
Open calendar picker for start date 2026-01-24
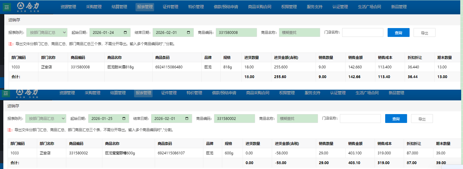tap(125, 33)
